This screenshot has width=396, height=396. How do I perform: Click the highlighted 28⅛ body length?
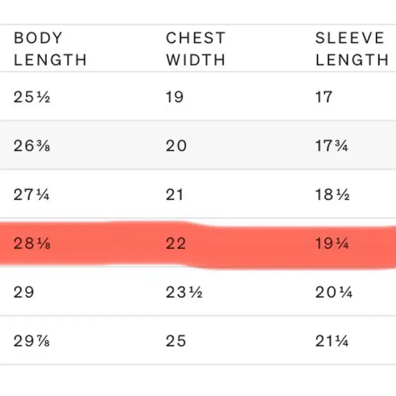tap(32, 243)
